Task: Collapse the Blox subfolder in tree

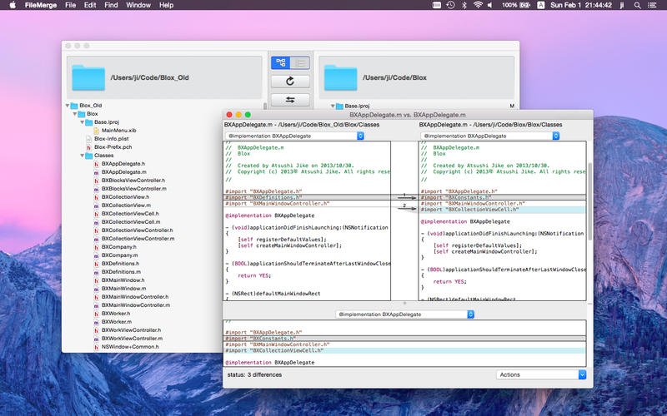Action: 75,114
